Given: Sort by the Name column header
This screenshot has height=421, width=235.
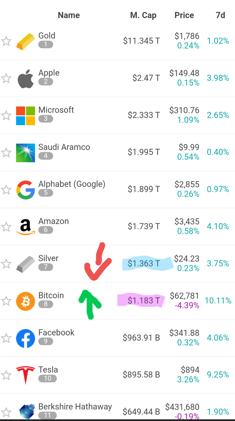Looking at the screenshot, I should click(69, 15).
